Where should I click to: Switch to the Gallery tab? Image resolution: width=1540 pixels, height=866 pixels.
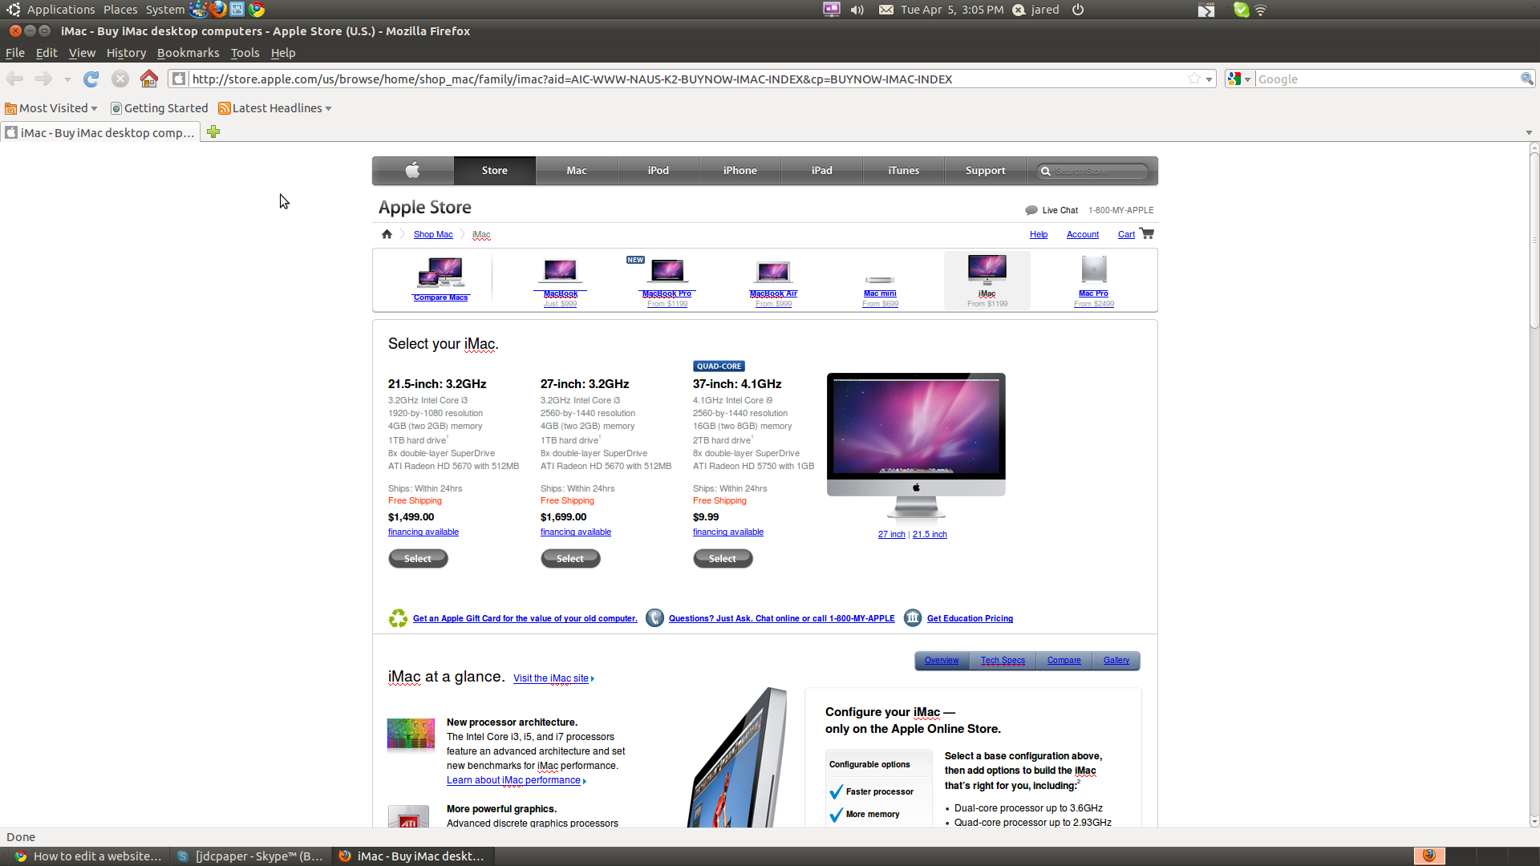coord(1116,661)
